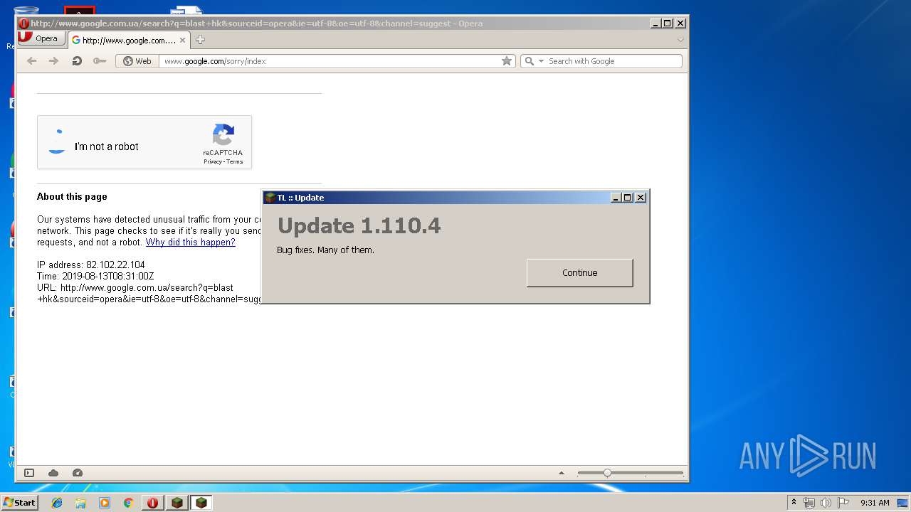Launch Internet Explorer from the taskbar
This screenshot has height=512, width=911.
57,503
